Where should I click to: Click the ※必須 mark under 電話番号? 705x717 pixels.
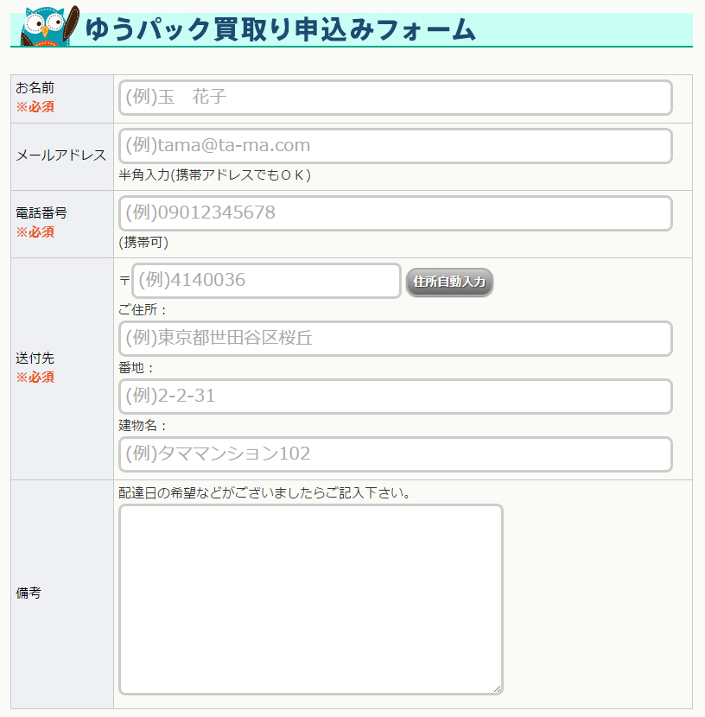coord(35,232)
